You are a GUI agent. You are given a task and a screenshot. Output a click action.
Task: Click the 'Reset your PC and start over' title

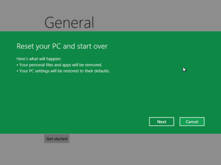[x=62, y=46]
